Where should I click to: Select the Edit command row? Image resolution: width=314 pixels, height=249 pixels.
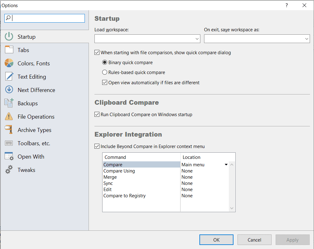(x=142, y=189)
